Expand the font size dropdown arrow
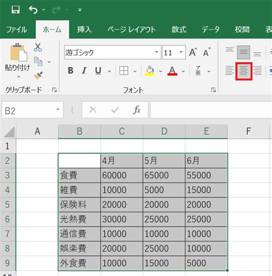 [x=181, y=52]
